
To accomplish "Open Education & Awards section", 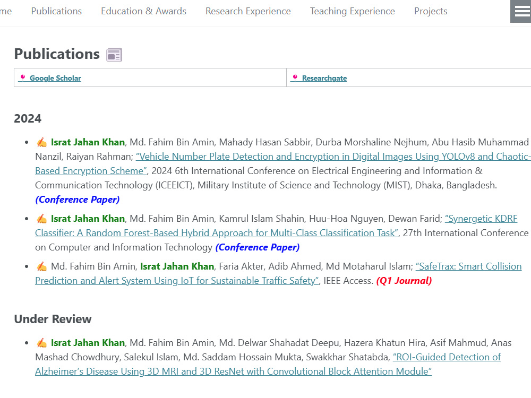I will [x=143, y=11].
